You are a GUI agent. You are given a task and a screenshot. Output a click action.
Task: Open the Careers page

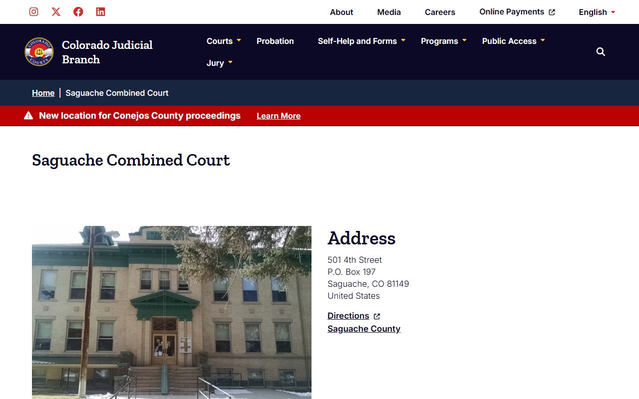[x=440, y=12]
